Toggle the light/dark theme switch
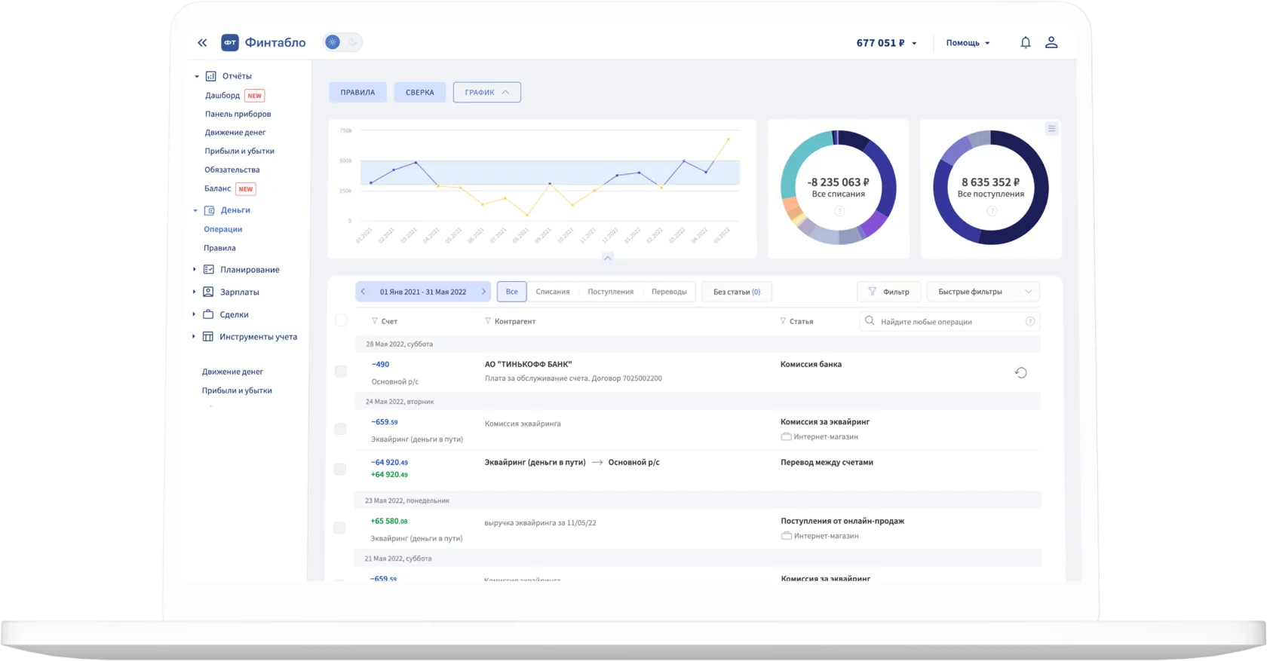 tap(342, 43)
